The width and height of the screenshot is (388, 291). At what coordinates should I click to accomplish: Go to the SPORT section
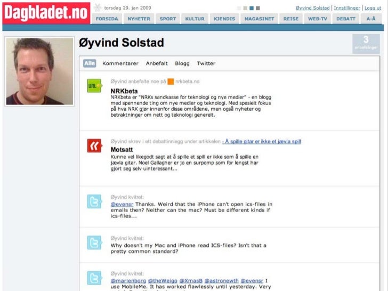pyautogui.click(x=168, y=19)
